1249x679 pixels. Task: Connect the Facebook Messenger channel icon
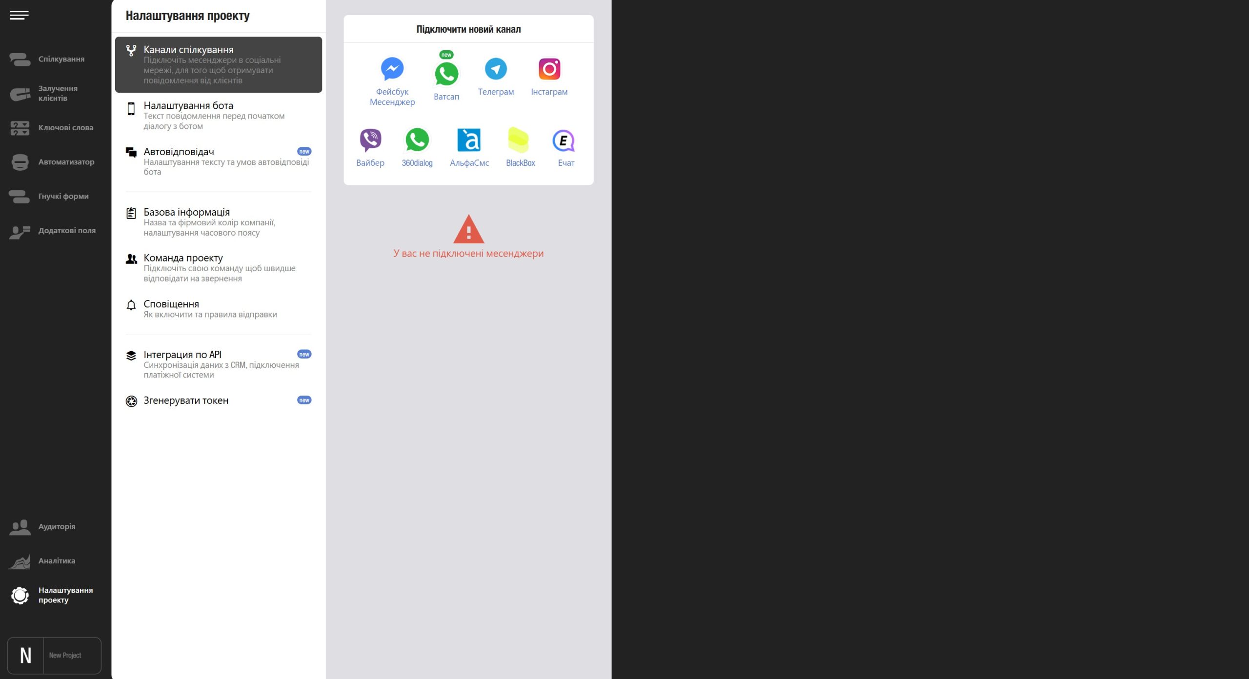(392, 69)
